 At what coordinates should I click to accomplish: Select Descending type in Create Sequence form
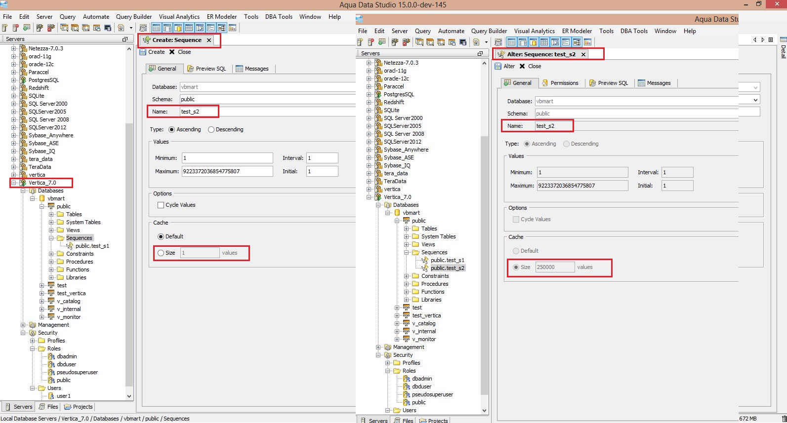click(x=211, y=129)
